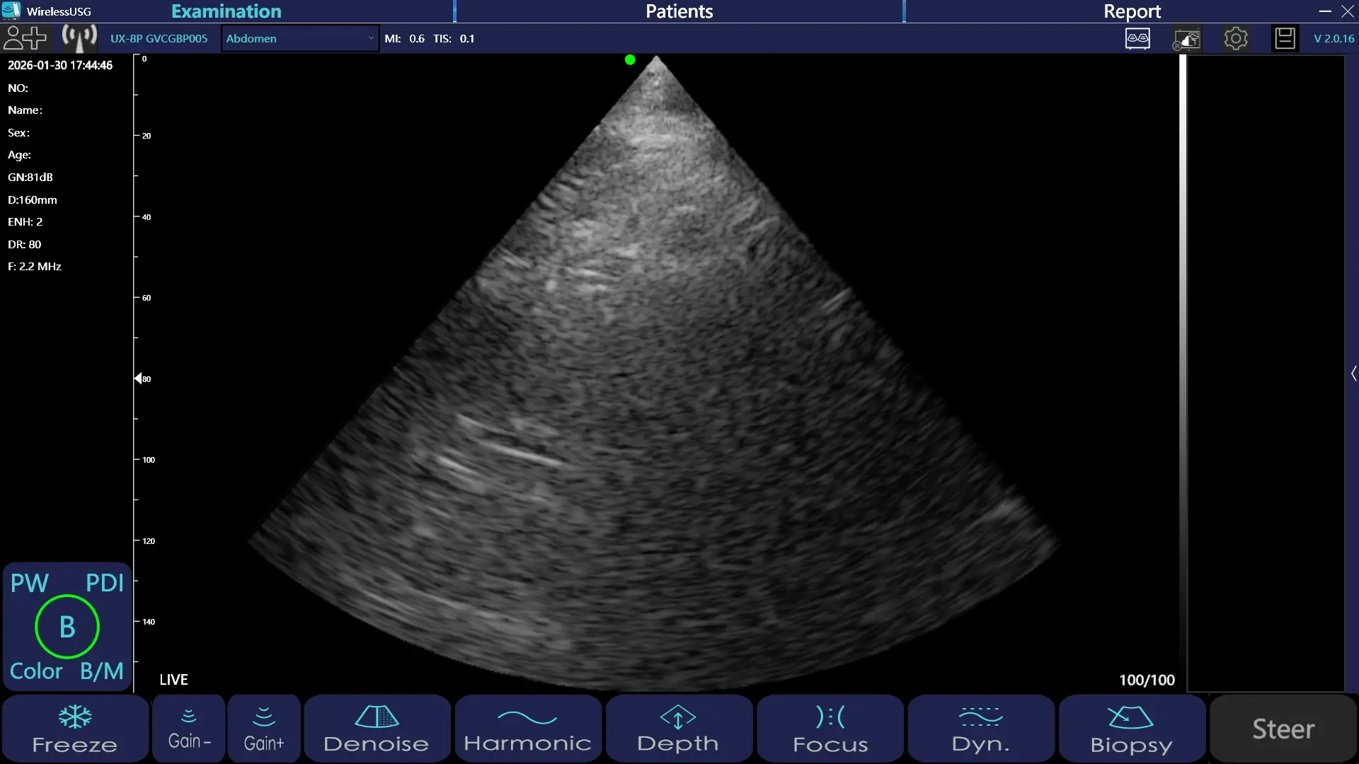The height and width of the screenshot is (764, 1359).
Task: Open the Denoise setting
Action: tap(377, 729)
